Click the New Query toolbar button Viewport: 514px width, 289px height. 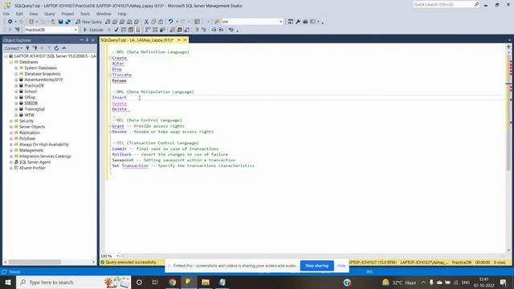[88, 22]
